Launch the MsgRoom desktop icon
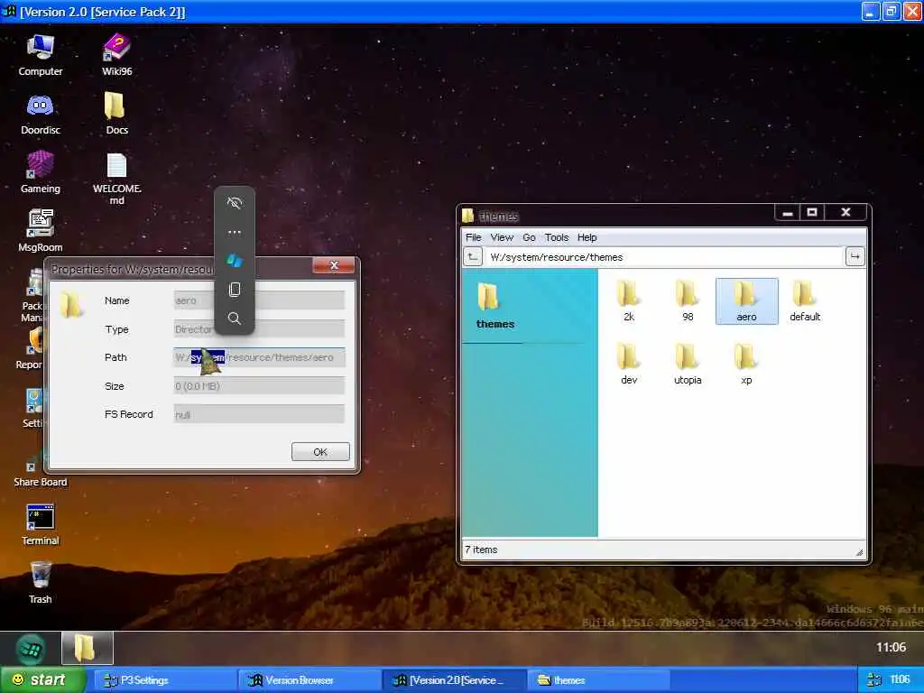This screenshot has width=924, height=693. pos(40,231)
